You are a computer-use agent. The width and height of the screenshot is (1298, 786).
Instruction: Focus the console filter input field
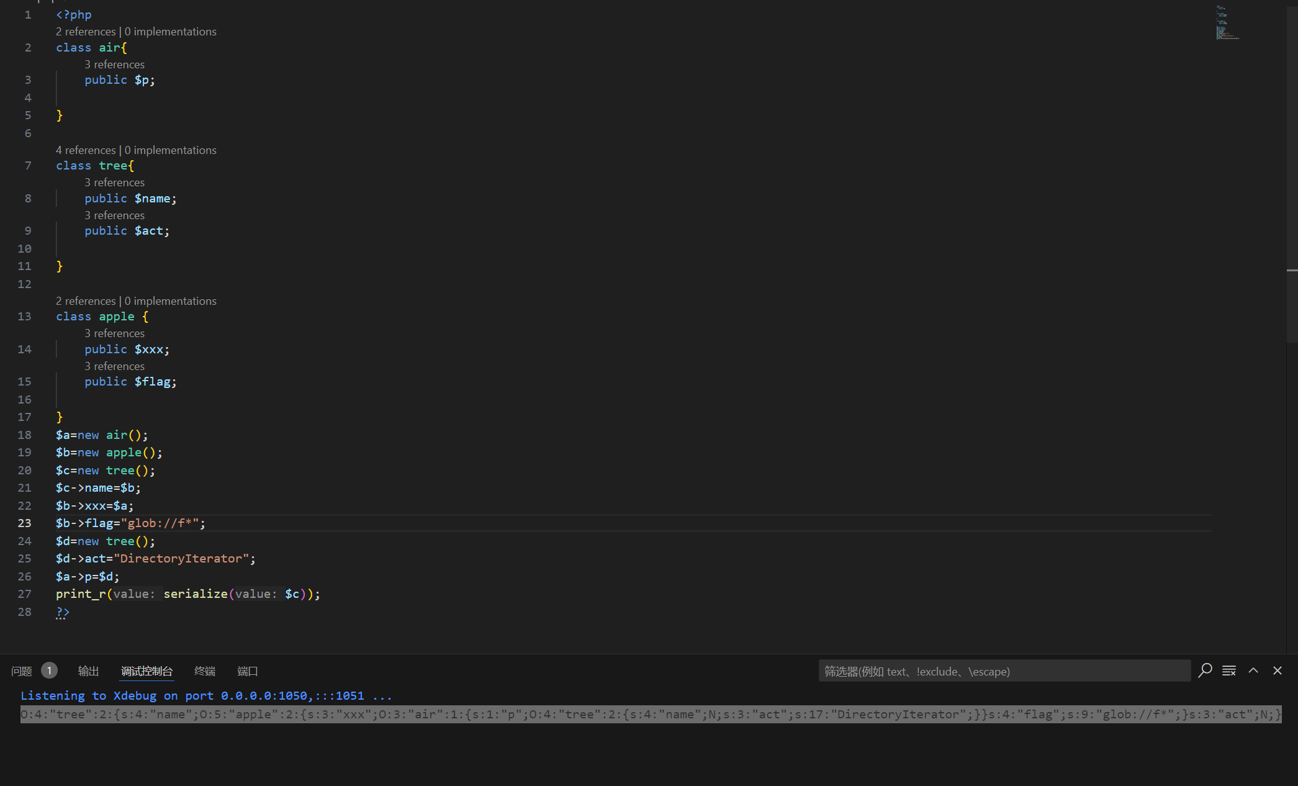1003,671
